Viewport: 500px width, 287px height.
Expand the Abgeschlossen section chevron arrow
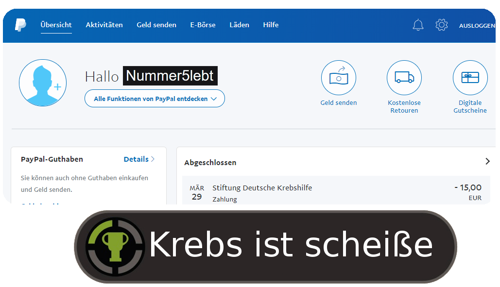pyautogui.click(x=487, y=162)
